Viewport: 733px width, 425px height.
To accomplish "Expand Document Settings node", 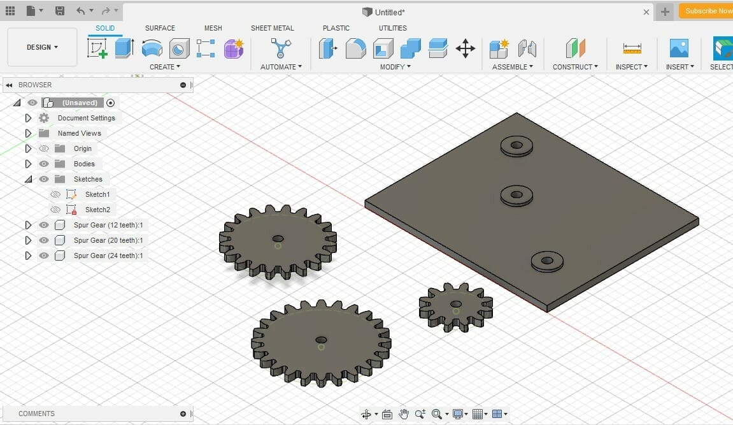I will [28, 119].
